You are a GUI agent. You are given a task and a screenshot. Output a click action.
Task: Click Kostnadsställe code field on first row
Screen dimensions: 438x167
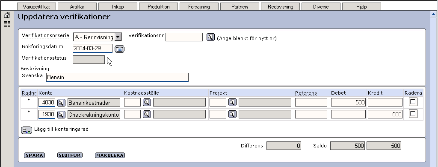(133, 102)
